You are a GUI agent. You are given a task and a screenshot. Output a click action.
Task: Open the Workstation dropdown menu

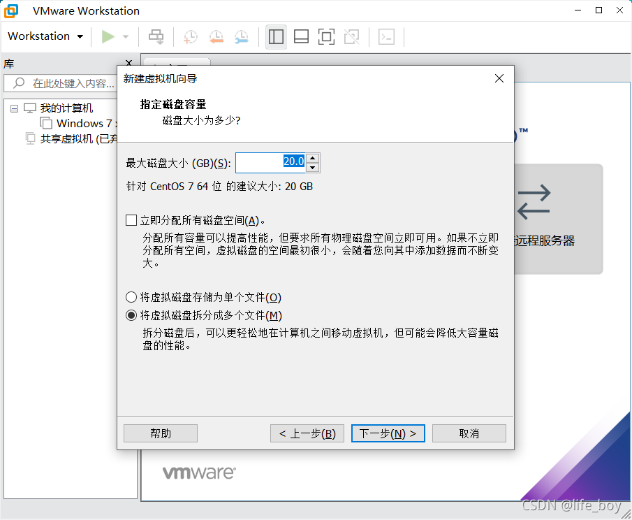[x=45, y=36]
